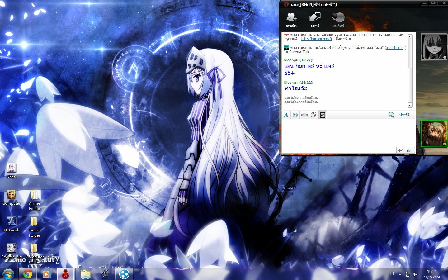
Task: Click the round face icon beside the picture button
Action: (x=313, y=115)
